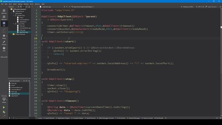Close the udpclient.cpp editor document
The image size is (222, 125).
click(x=67, y=7)
